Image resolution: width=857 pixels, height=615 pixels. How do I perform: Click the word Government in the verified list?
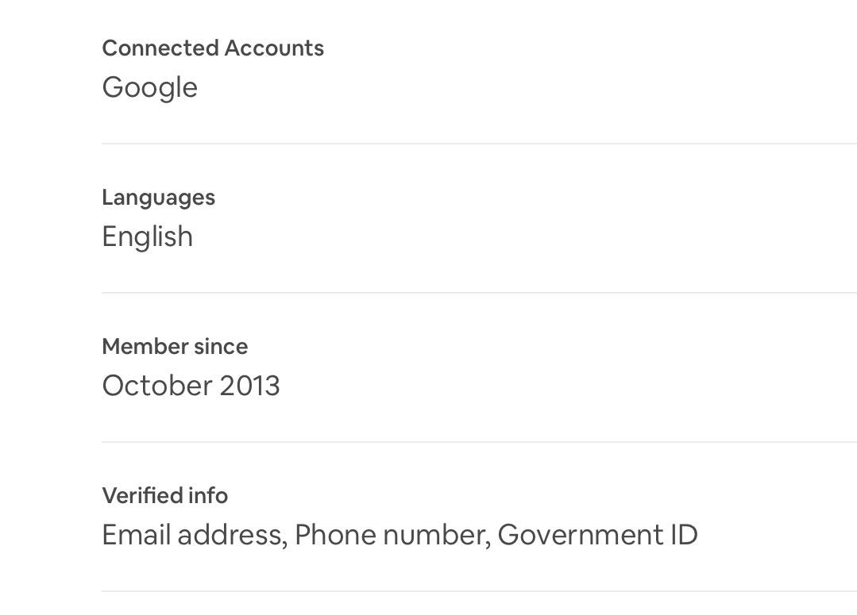[581, 535]
